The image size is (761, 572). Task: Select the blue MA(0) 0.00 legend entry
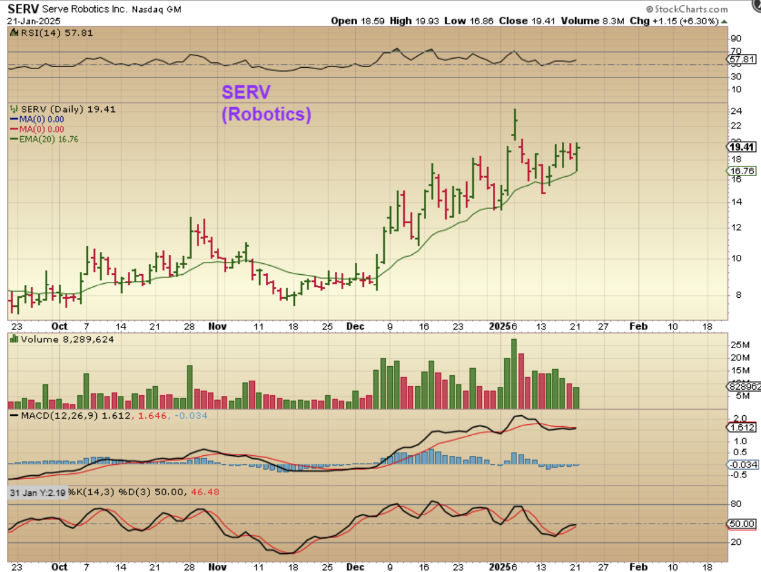click(42, 119)
